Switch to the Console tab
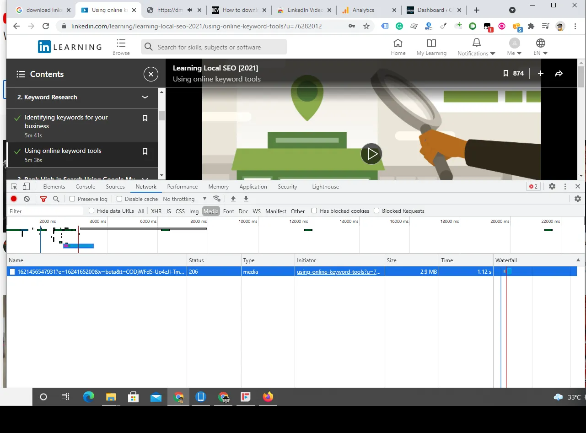 point(86,187)
